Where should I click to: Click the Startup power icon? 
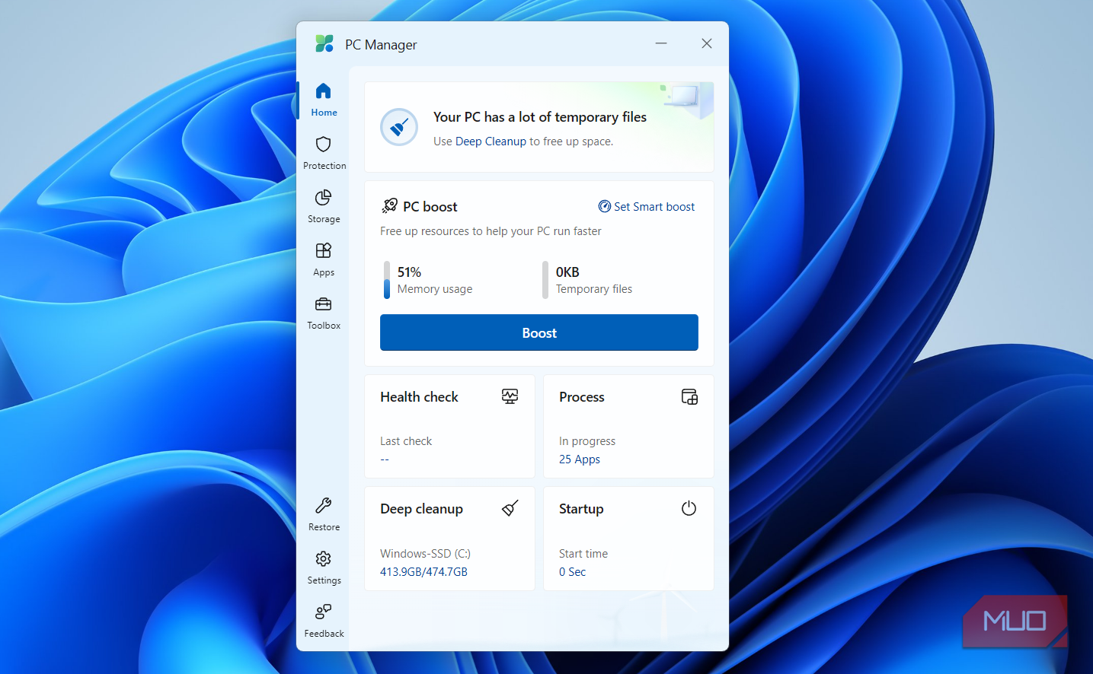point(689,508)
